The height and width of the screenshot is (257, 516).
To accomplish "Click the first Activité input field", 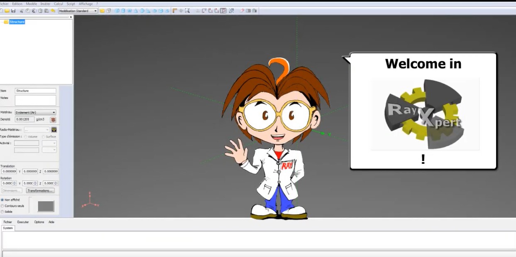I will (27, 143).
